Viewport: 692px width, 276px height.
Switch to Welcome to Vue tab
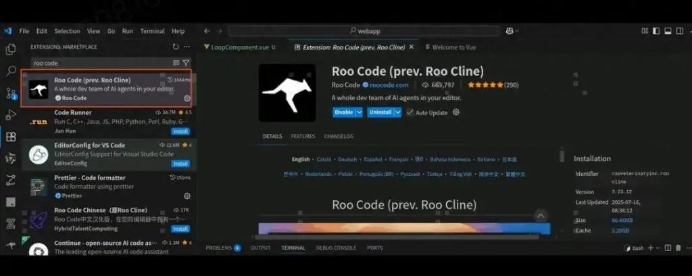pyautogui.click(x=451, y=47)
